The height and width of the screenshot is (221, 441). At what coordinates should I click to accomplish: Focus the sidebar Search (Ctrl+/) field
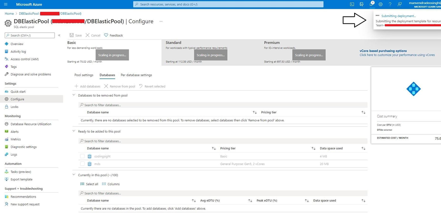30,35
